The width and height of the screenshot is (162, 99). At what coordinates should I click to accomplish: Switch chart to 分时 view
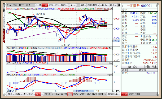38,5
